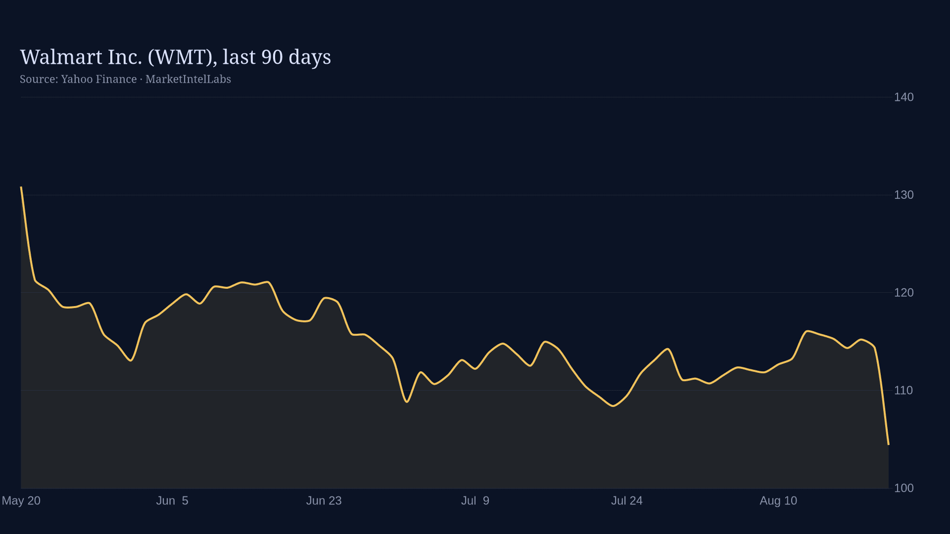Click the x-axis date 'Aug 10'
Image resolution: width=950 pixels, height=534 pixels.
click(778, 500)
